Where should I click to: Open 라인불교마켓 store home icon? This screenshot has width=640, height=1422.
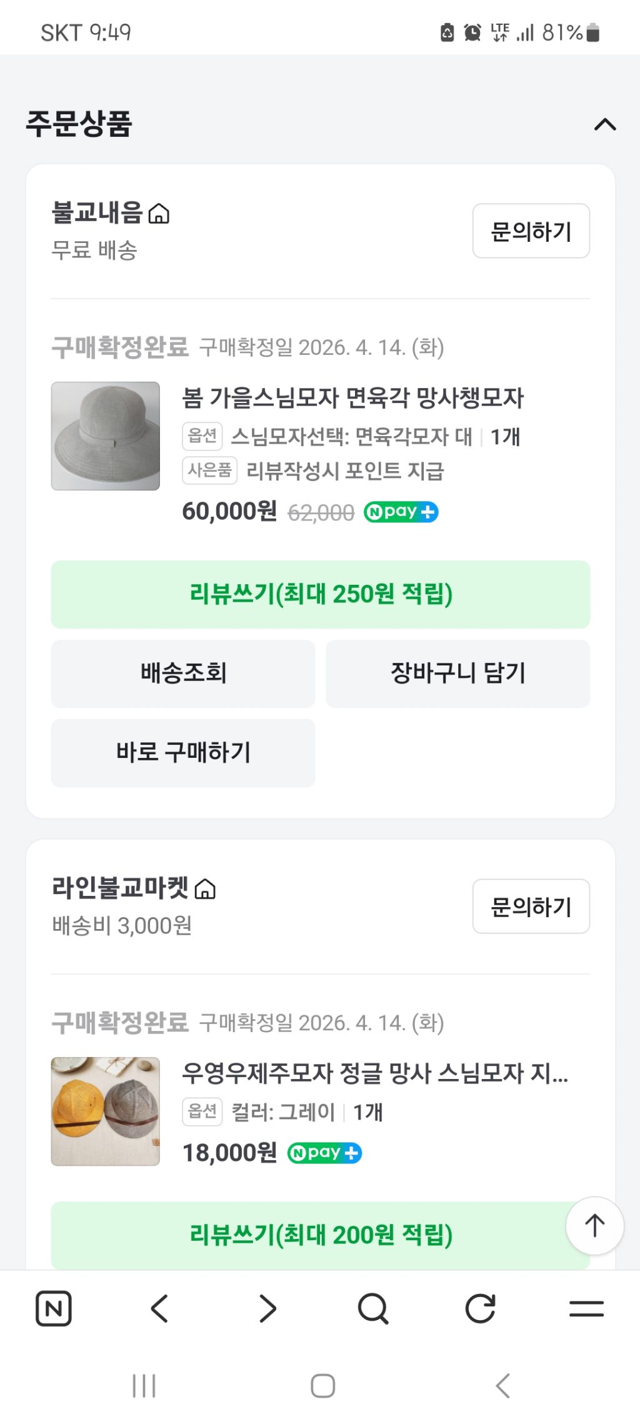205,889
